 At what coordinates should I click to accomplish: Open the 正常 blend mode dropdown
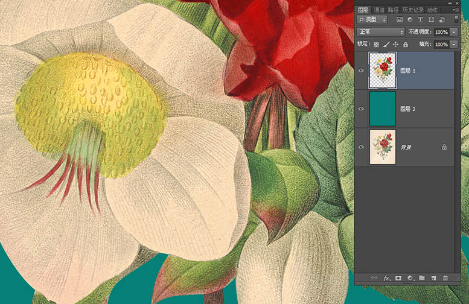click(380, 32)
